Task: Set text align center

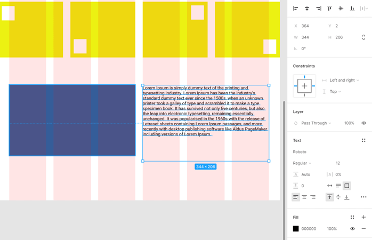Action: pyautogui.click(x=304, y=197)
